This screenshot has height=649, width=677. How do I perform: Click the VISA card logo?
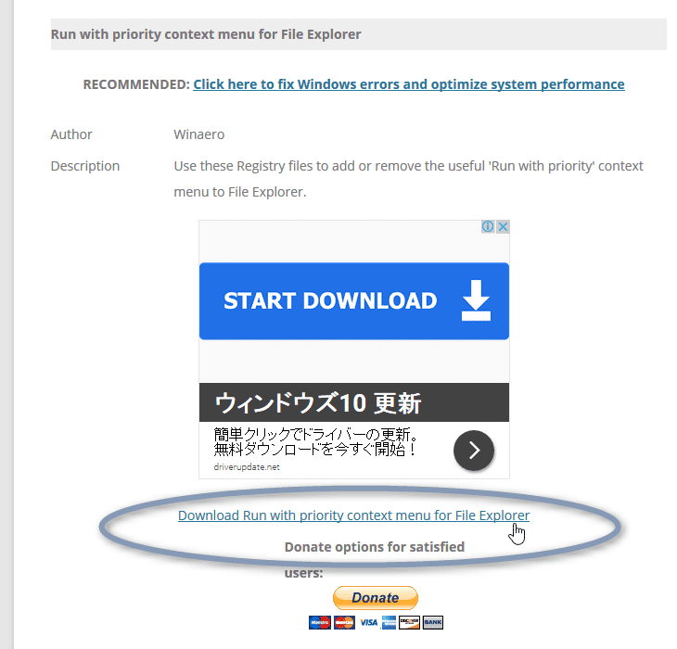pyautogui.click(x=368, y=622)
